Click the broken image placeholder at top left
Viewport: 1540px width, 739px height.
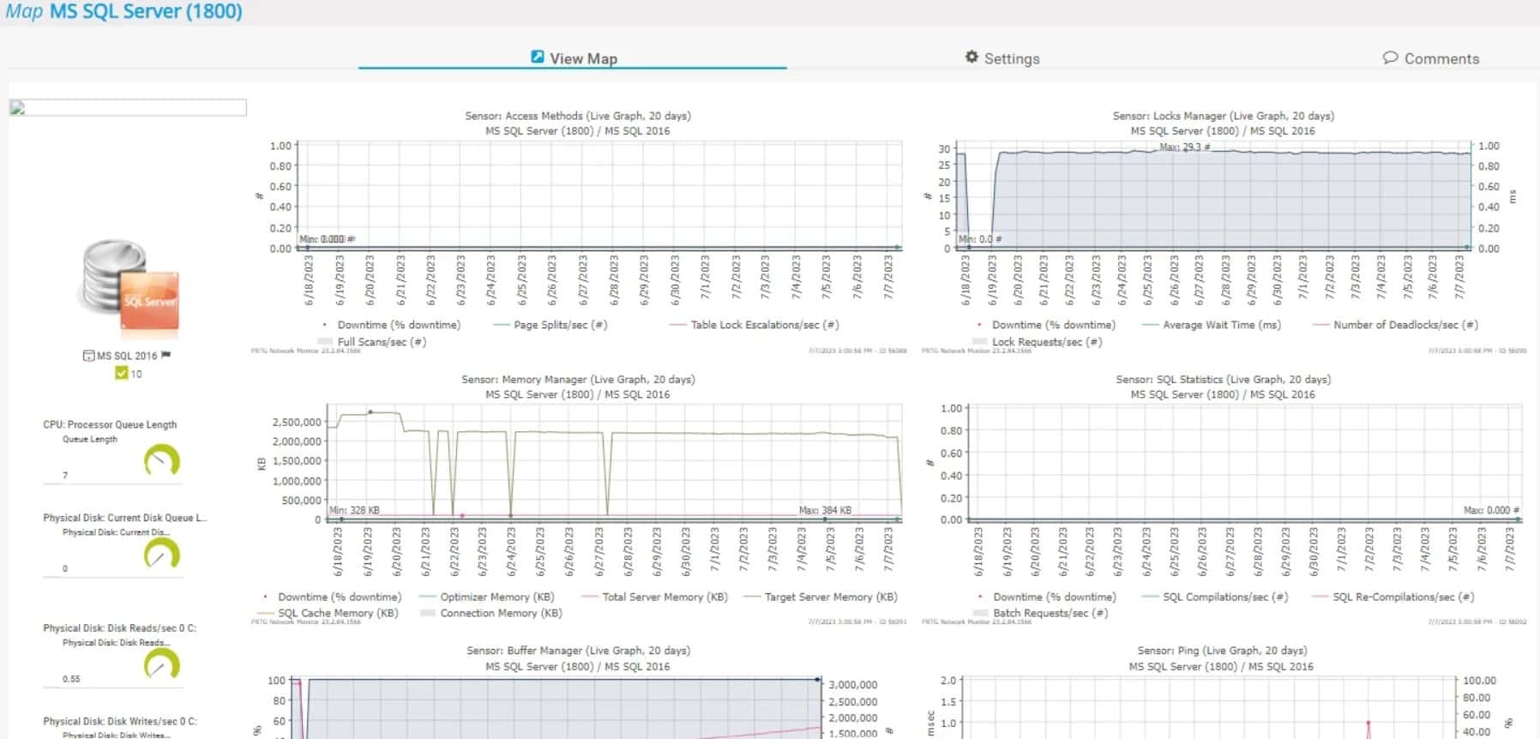[x=128, y=108]
